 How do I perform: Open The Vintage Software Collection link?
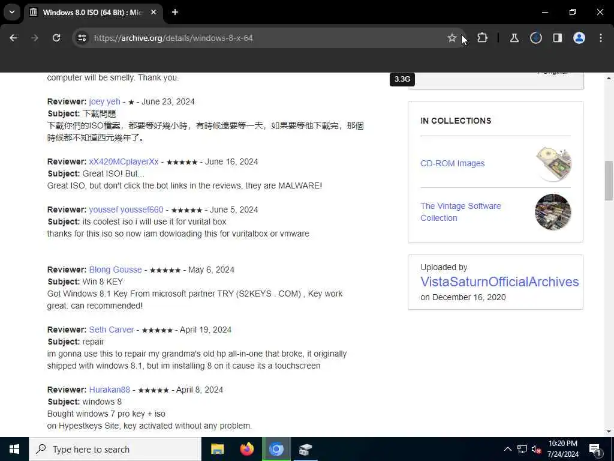(460, 212)
